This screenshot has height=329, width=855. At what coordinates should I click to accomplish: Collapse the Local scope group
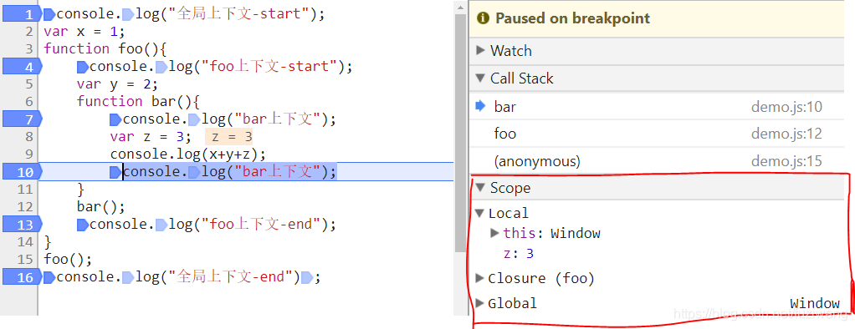tap(480, 213)
